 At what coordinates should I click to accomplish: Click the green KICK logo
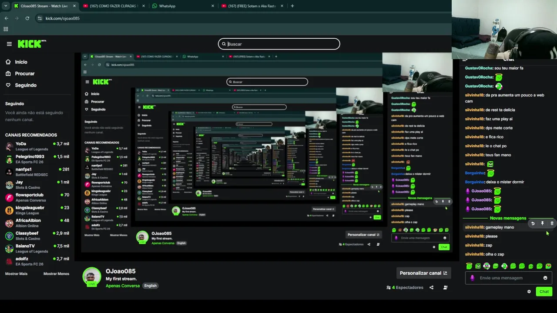[31, 44]
